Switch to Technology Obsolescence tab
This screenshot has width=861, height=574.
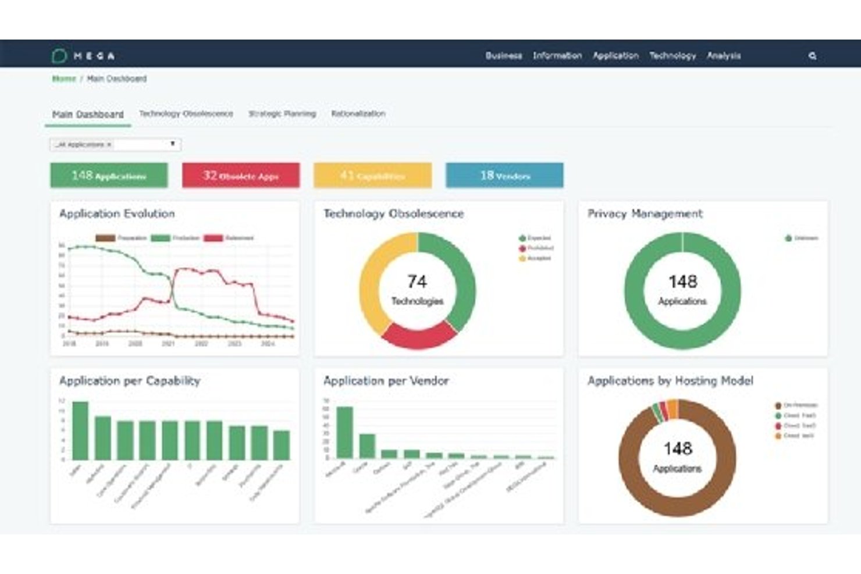pyautogui.click(x=186, y=113)
